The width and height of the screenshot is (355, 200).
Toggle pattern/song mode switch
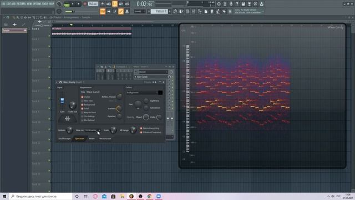click(67, 4)
